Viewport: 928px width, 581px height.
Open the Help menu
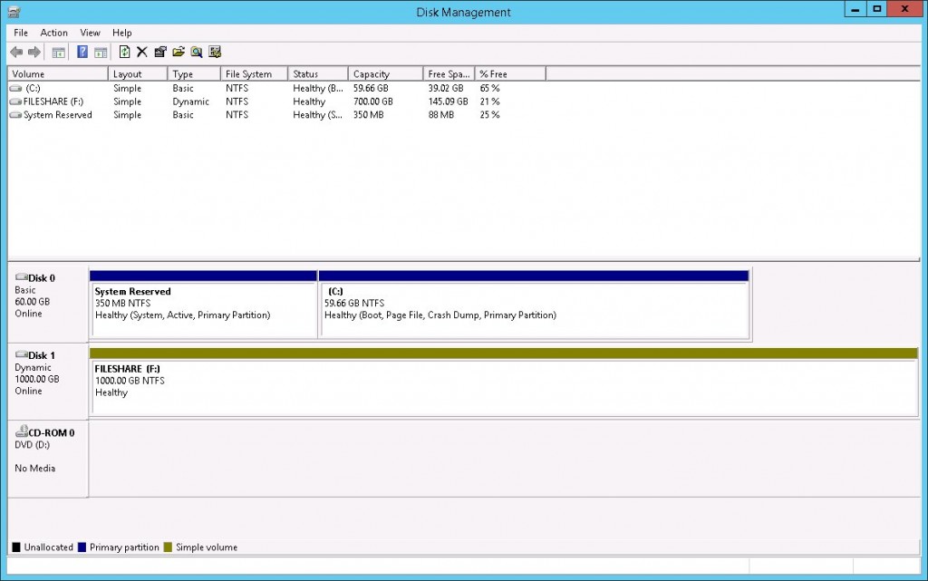tap(121, 33)
